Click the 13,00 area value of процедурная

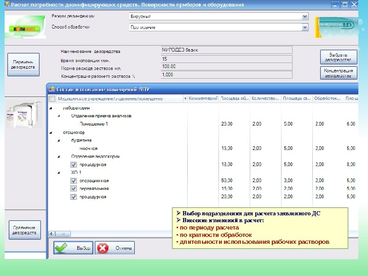pos(227,164)
